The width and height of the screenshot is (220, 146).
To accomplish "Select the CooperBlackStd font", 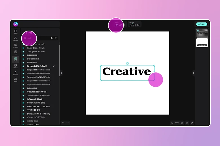I will point(36,92).
